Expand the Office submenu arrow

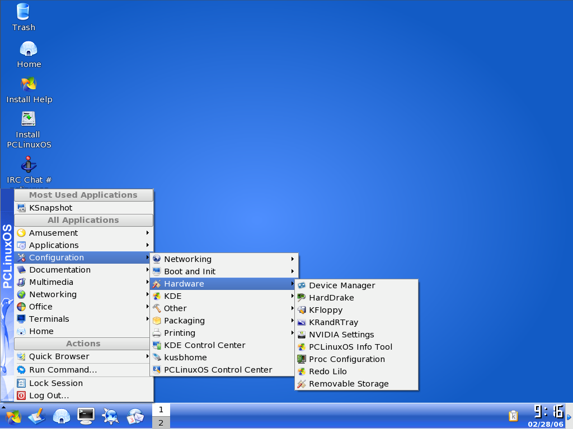[x=148, y=307]
